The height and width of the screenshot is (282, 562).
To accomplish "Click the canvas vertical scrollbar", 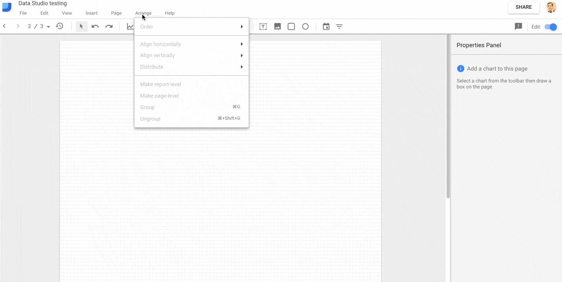I will [x=448, y=117].
